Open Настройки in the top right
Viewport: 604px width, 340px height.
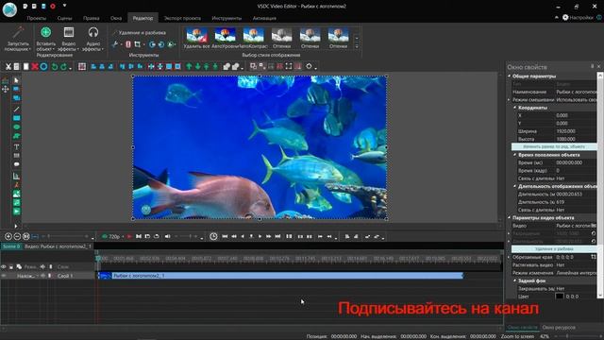click(578, 17)
